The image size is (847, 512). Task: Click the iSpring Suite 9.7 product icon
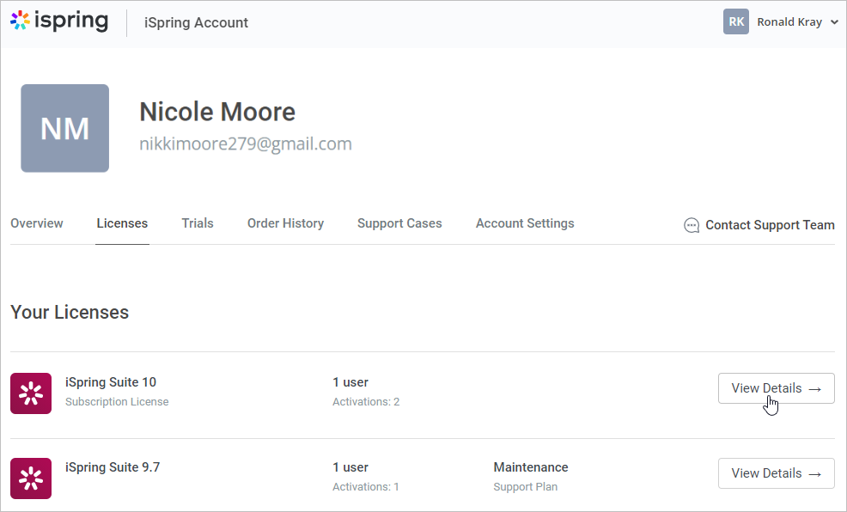[31, 478]
